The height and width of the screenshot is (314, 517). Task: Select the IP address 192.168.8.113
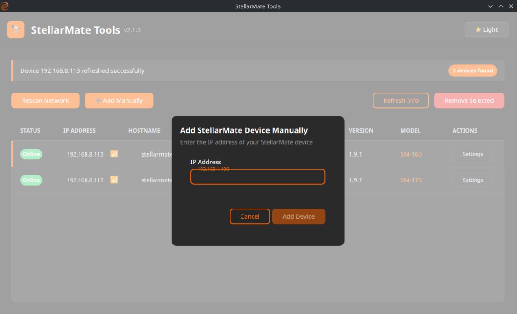click(85, 154)
